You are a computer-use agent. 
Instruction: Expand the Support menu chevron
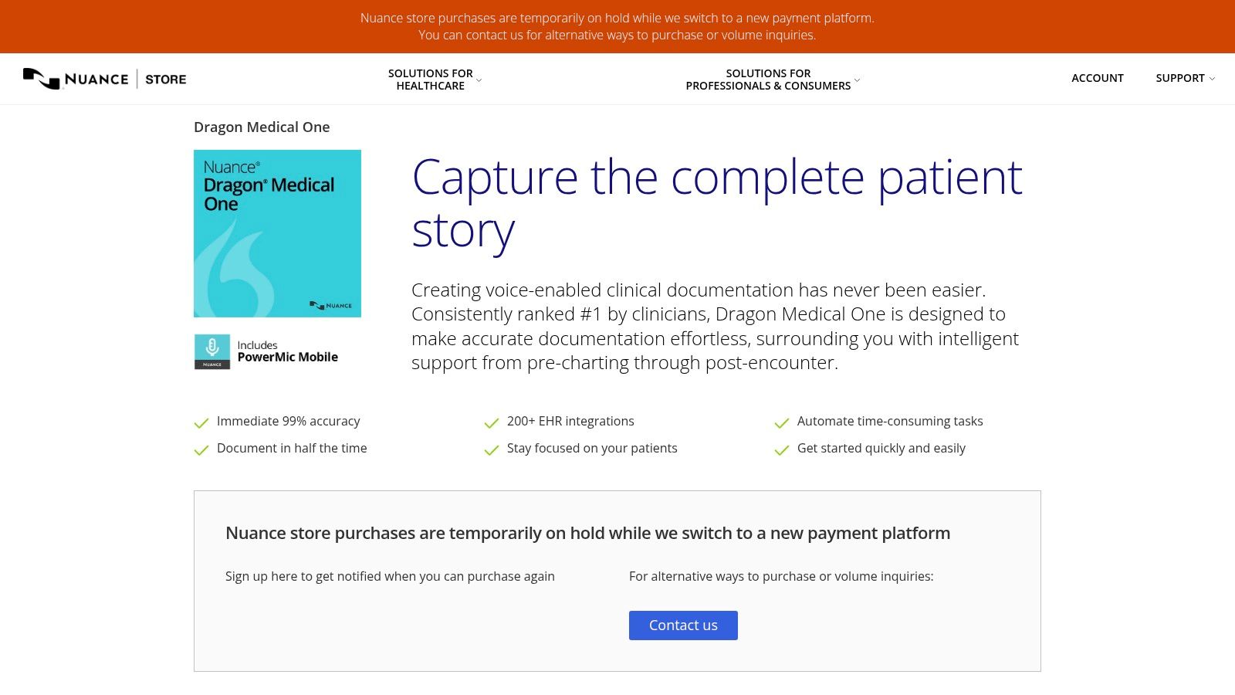click(1212, 79)
